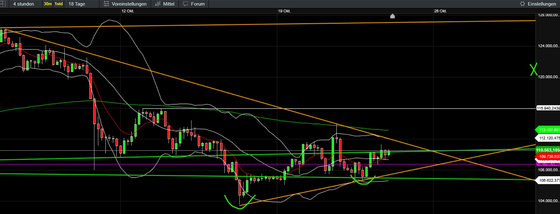Click the magenta 108.756 price level tag
This screenshot has height=214, width=560.
coord(548,164)
